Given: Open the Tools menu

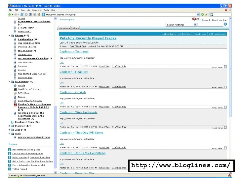Looking at the screenshot, I should pyautogui.click(x=47, y=10).
